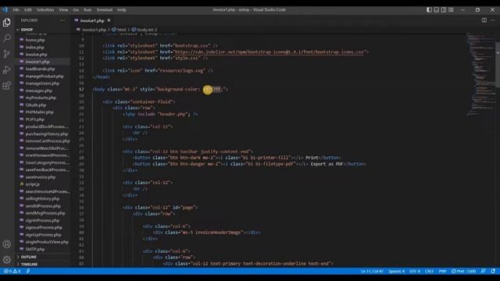The height and width of the screenshot is (281, 500).
Task: Open the Run menu
Action: click(x=87, y=10)
